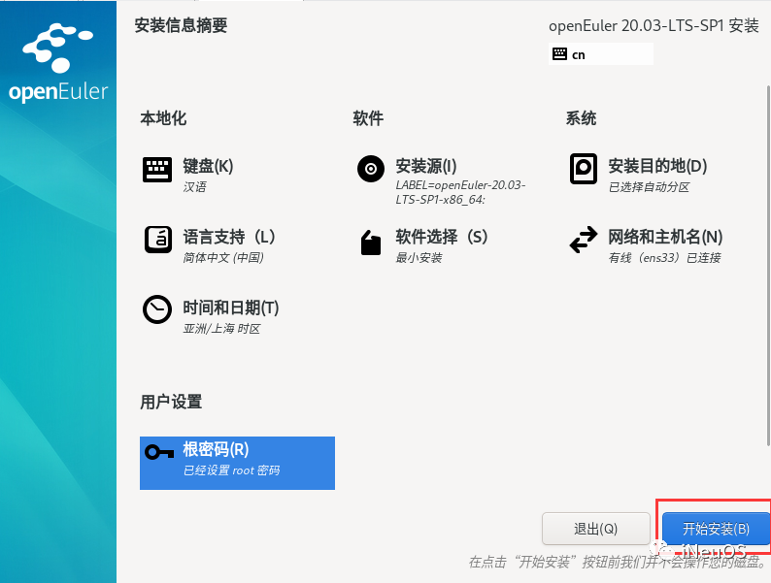Click the cn keyboard layout indicator

coord(601,54)
